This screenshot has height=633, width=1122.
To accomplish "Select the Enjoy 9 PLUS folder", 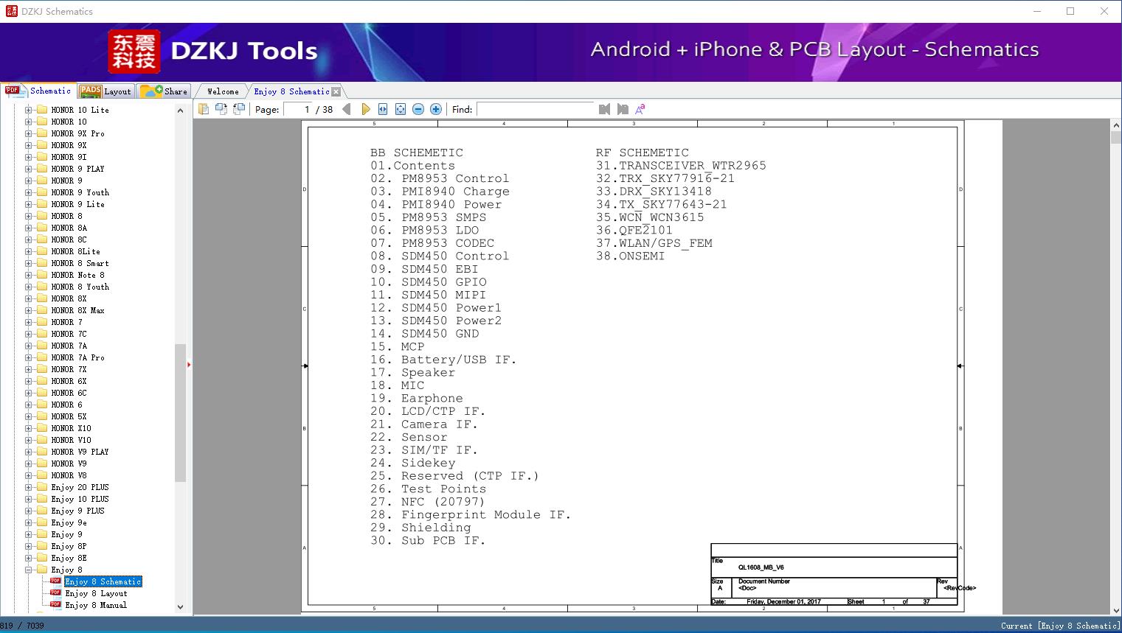I will 77,511.
